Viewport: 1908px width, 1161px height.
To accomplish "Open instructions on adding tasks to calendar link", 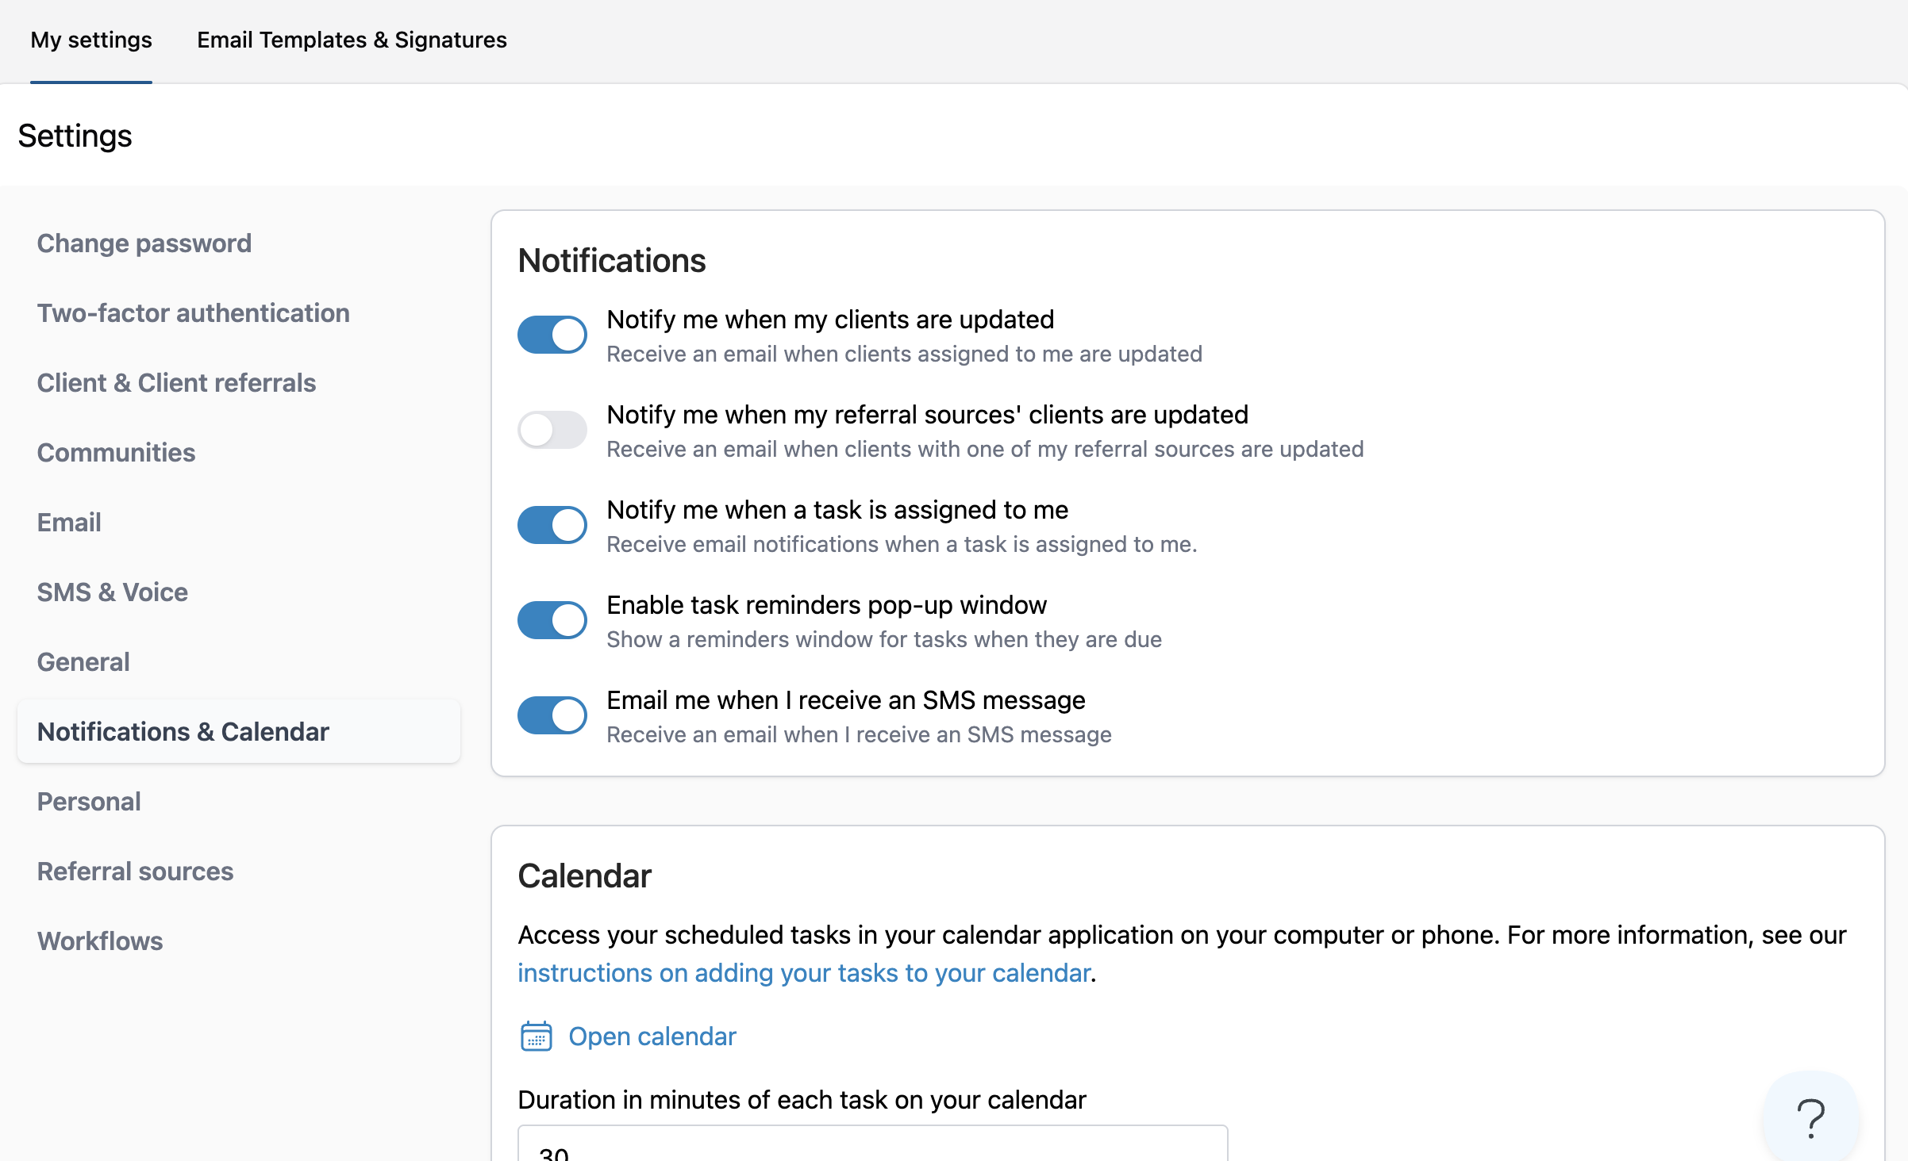I will click(804, 973).
